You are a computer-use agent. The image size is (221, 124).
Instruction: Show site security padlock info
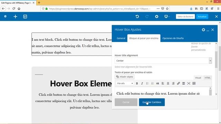point(47,9)
